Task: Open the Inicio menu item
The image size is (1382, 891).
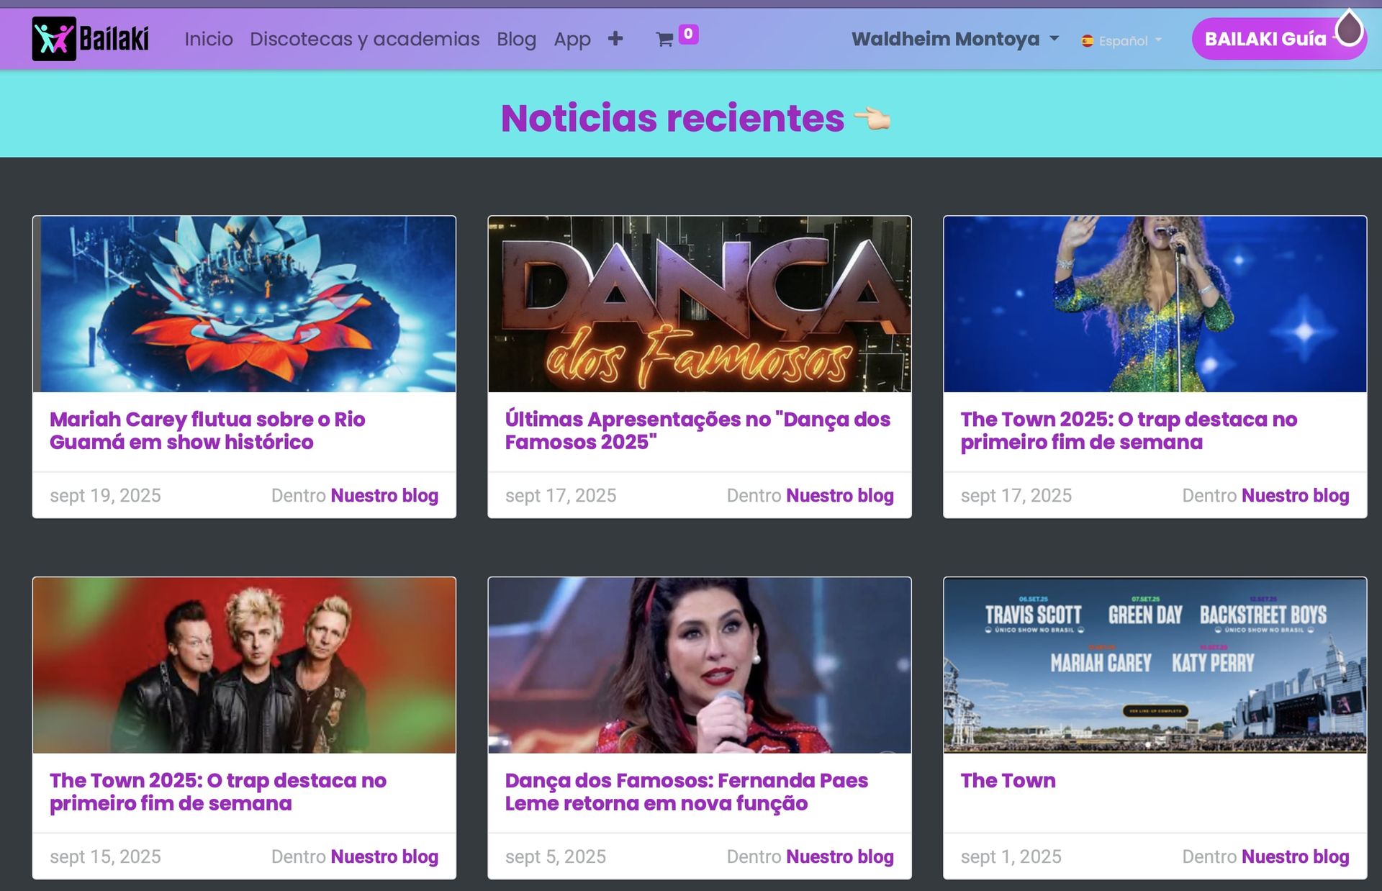Action: coord(209,39)
